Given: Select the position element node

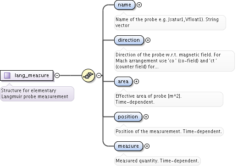Looking at the screenshot, I should pos(128,117).
